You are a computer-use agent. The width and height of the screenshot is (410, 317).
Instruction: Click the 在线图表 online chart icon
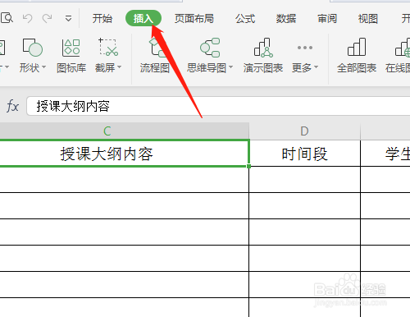pyautogui.click(x=403, y=48)
